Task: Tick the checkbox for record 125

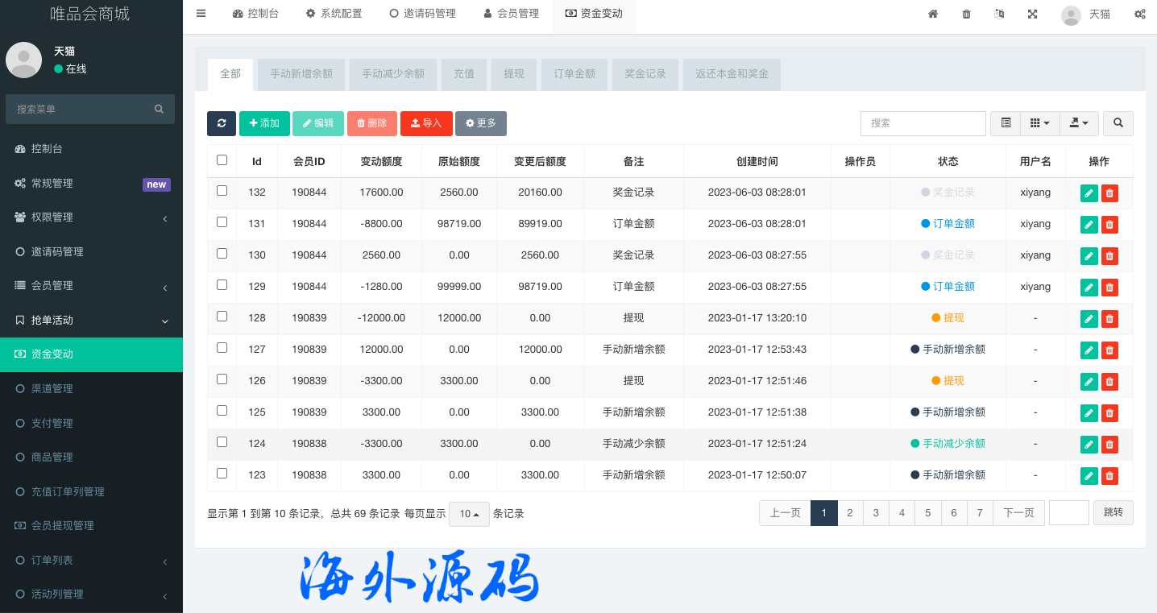Action: click(x=222, y=411)
